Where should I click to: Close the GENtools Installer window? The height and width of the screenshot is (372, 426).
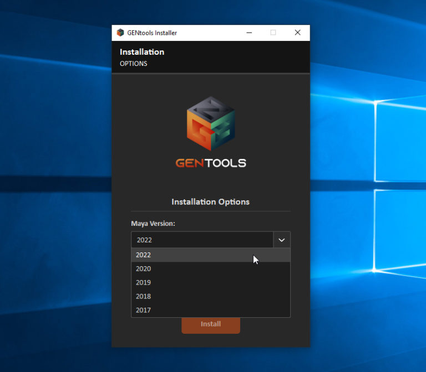(x=297, y=33)
